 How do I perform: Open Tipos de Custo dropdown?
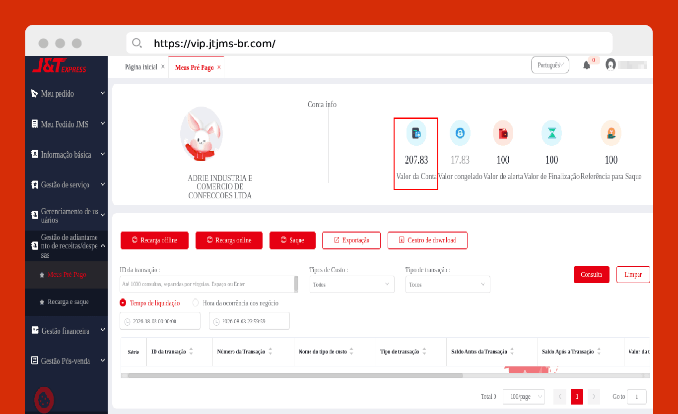(x=352, y=285)
